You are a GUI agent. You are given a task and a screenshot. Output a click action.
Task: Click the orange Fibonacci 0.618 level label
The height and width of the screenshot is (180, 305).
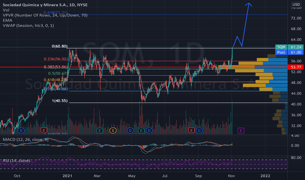(56, 80)
